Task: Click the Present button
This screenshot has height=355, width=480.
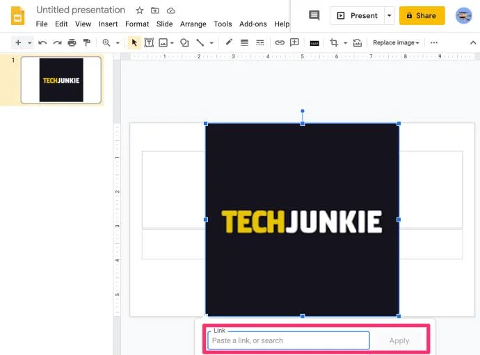Action: coord(358,15)
